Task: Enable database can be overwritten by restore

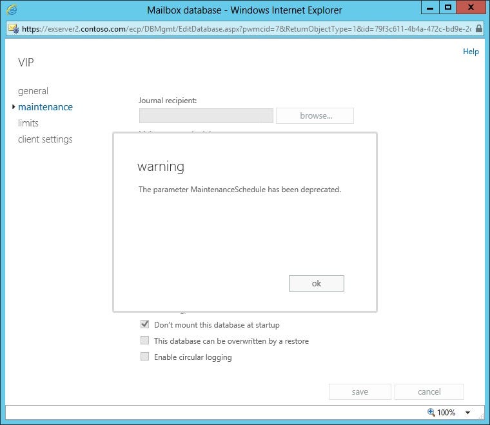Action: 145,341
